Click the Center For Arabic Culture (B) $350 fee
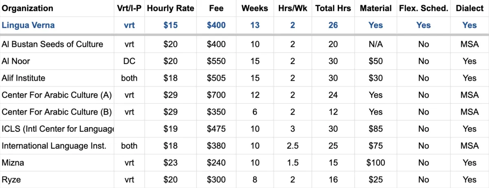This screenshot has width=489, height=188. coord(216,112)
